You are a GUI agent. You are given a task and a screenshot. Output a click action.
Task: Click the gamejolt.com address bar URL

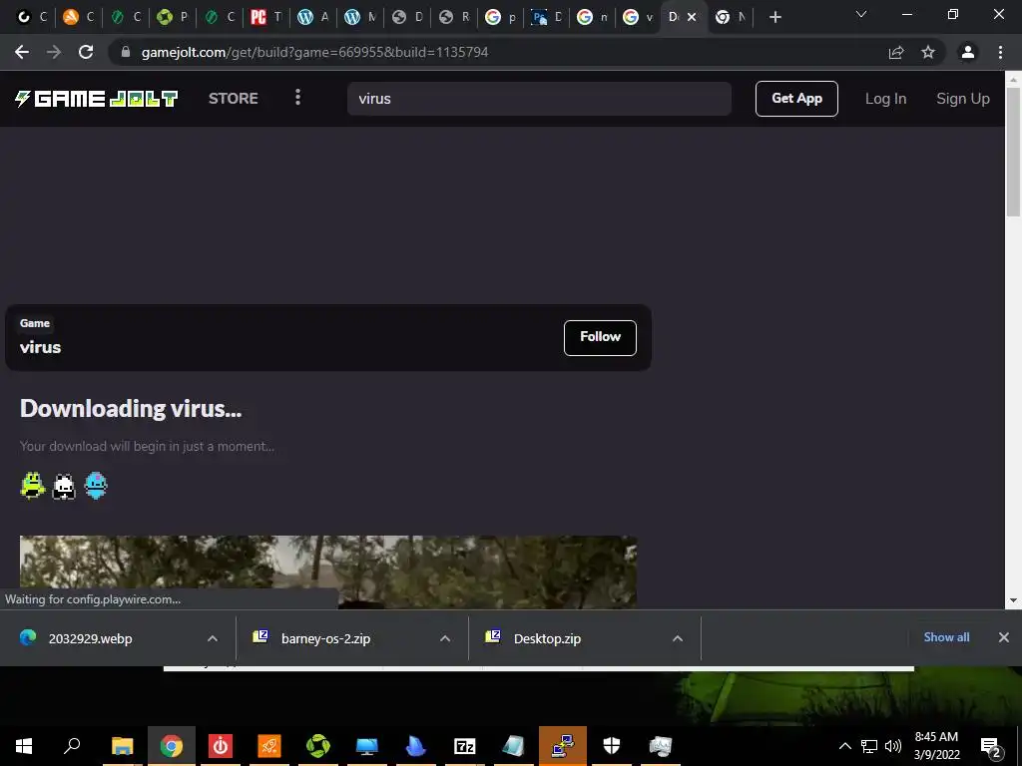314,52
